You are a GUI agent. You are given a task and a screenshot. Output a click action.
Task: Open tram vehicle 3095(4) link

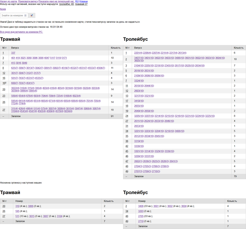click(33, 91)
